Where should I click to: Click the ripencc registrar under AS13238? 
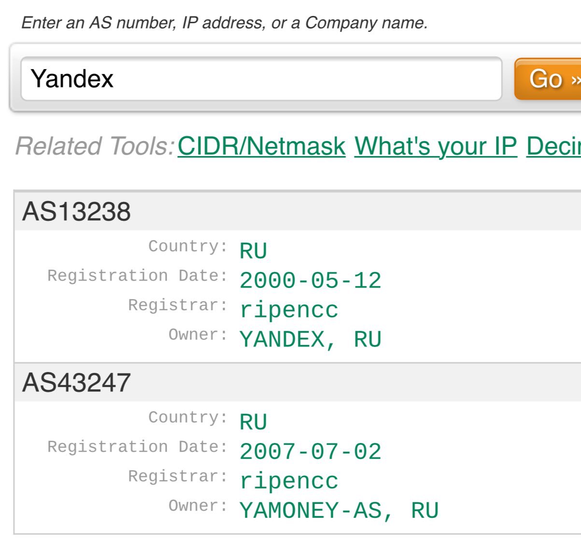pos(289,310)
